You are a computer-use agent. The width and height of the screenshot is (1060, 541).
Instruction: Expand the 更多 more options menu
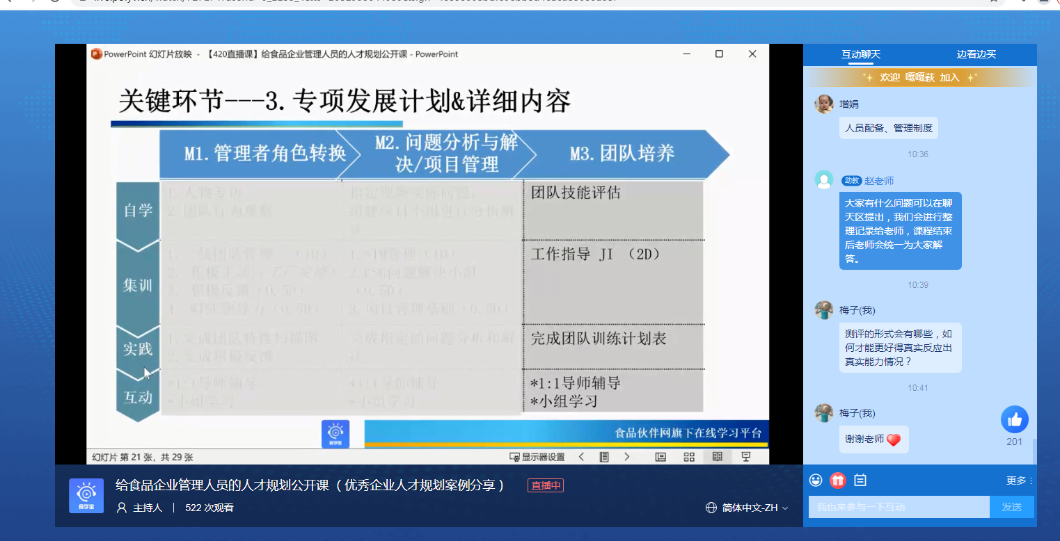1019,481
